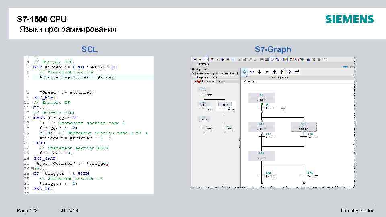The width and height of the screenshot is (386, 217).
Task: Select the Jump to step icon
Action: [274, 72]
